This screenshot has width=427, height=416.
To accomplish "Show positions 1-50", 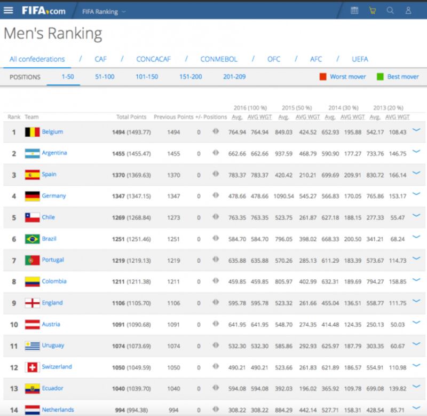I will [x=68, y=77].
